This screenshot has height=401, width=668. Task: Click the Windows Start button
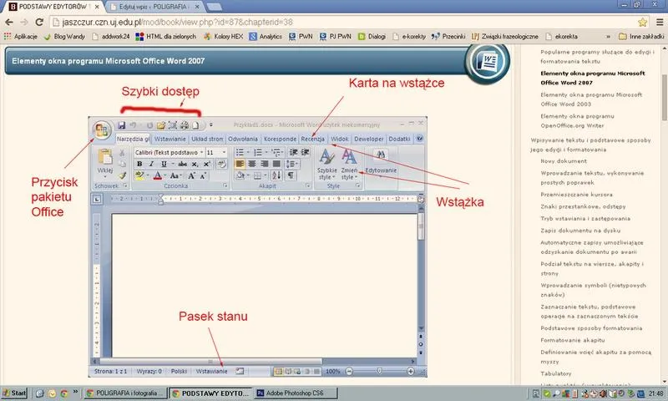point(14,393)
